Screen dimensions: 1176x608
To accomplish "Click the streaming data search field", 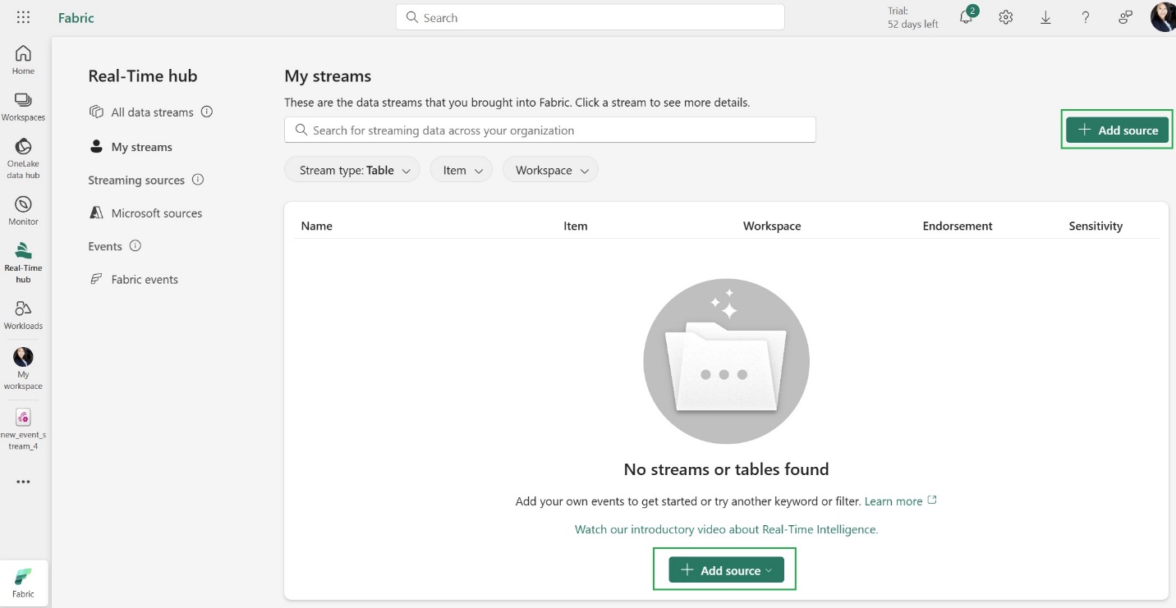I will click(550, 130).
